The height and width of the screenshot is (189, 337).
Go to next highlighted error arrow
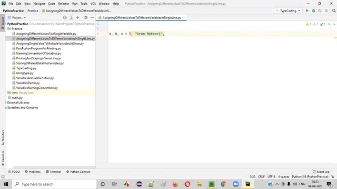334,24
